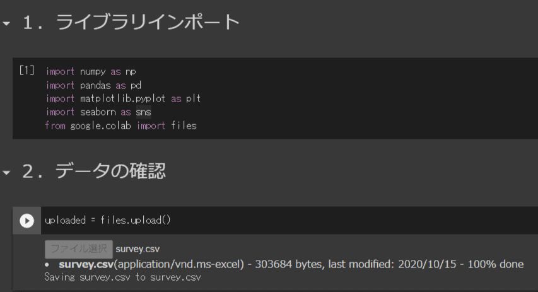Run the files.upload() cell

point(26,221)
